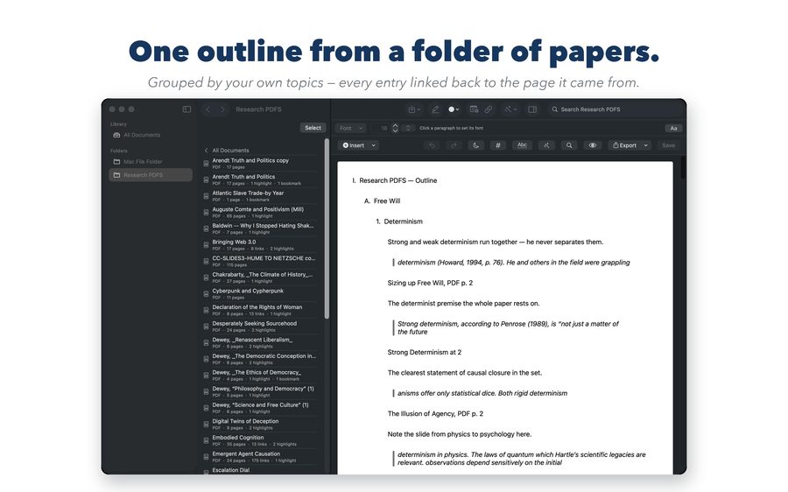This screenshot has width=788, height=492.
Task: Open Chakrabarty, _The Climate of History_ document
Action: point(260,278)
